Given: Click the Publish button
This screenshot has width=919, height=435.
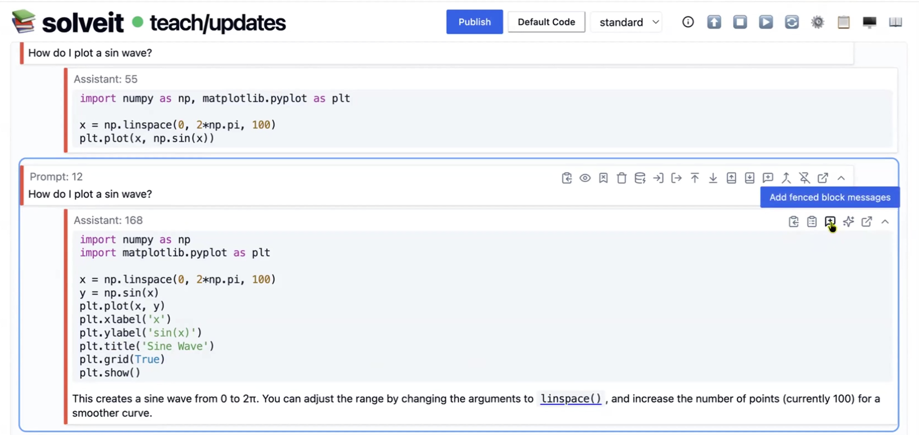Looking at the screenshot, I should point(474,22).
